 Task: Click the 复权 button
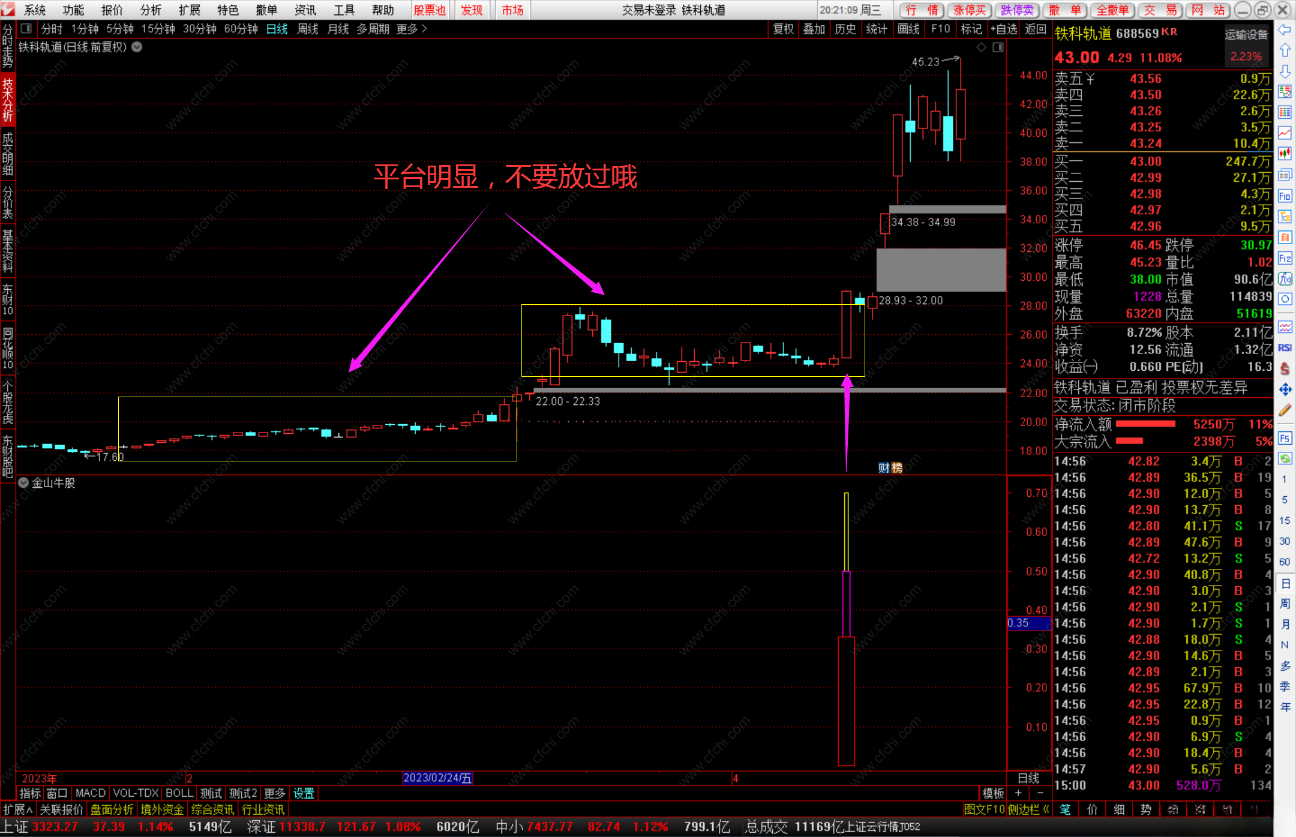coord(783,29)
